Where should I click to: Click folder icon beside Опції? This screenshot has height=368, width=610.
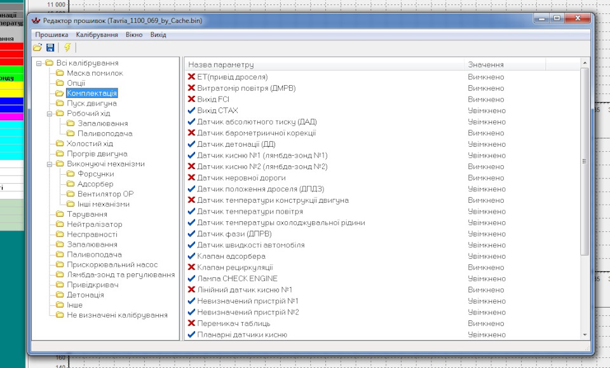(60, 83)
